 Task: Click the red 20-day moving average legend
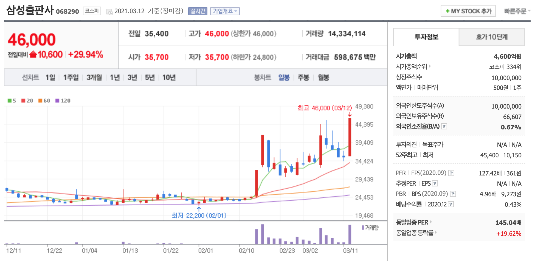coord(27,101)
